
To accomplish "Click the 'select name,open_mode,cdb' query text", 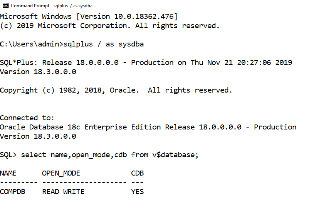I will pyautogui.click(x=74, y=155).
